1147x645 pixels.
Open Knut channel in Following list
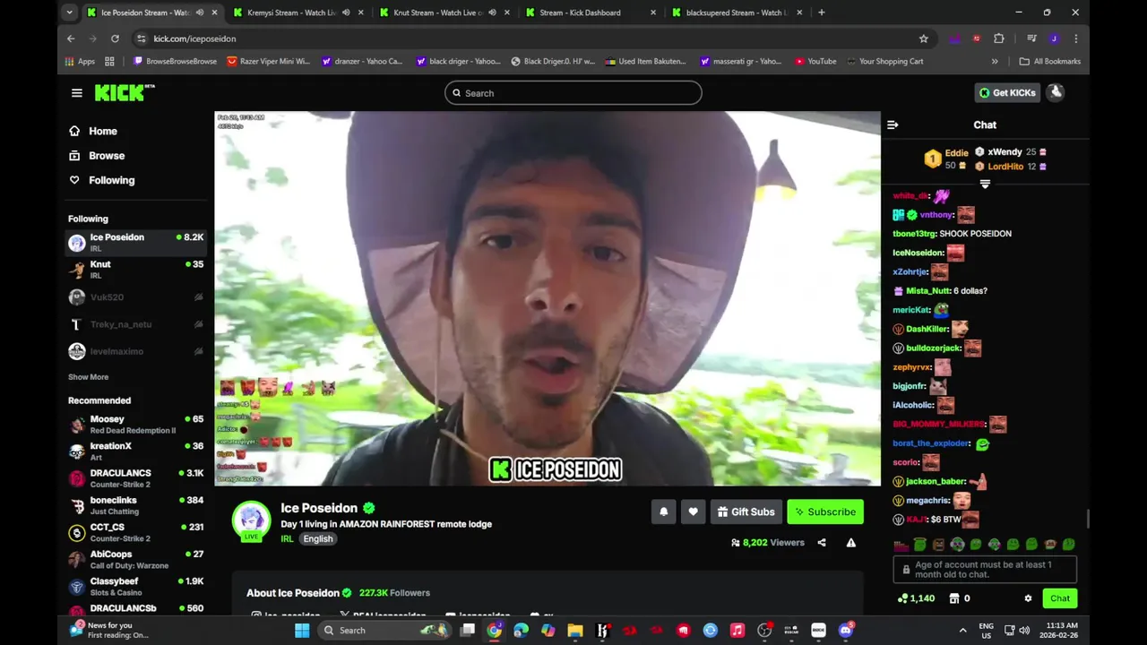(x=136, y=269)
